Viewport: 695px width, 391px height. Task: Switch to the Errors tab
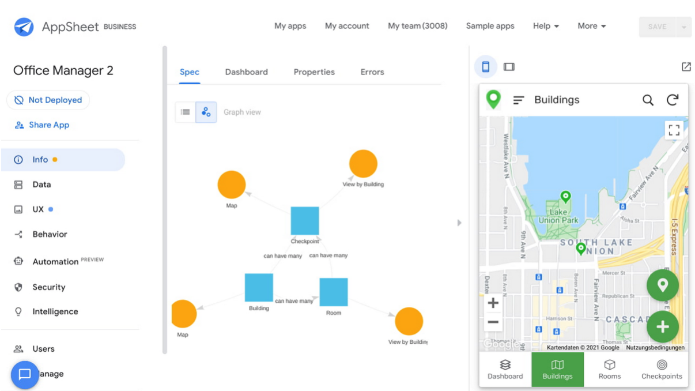click(372, 72)
